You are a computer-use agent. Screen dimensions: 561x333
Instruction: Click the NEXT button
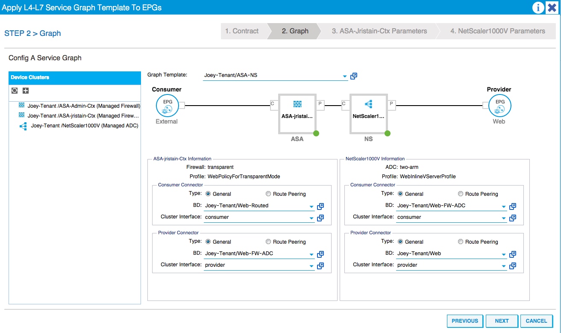coord(502,321)
